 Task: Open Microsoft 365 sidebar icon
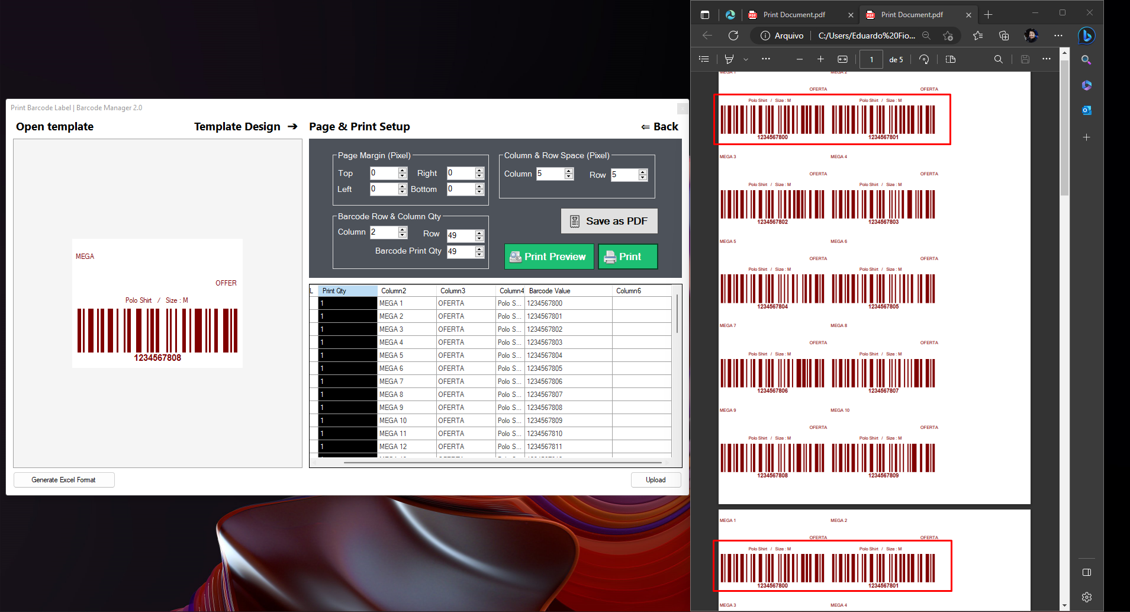point(1086,85)
